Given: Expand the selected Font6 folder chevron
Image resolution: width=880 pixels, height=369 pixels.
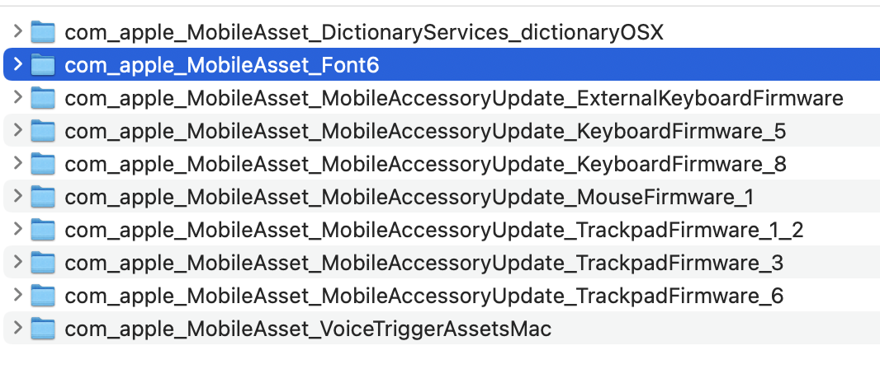Looking at the screenshot, I should point(18,63).
